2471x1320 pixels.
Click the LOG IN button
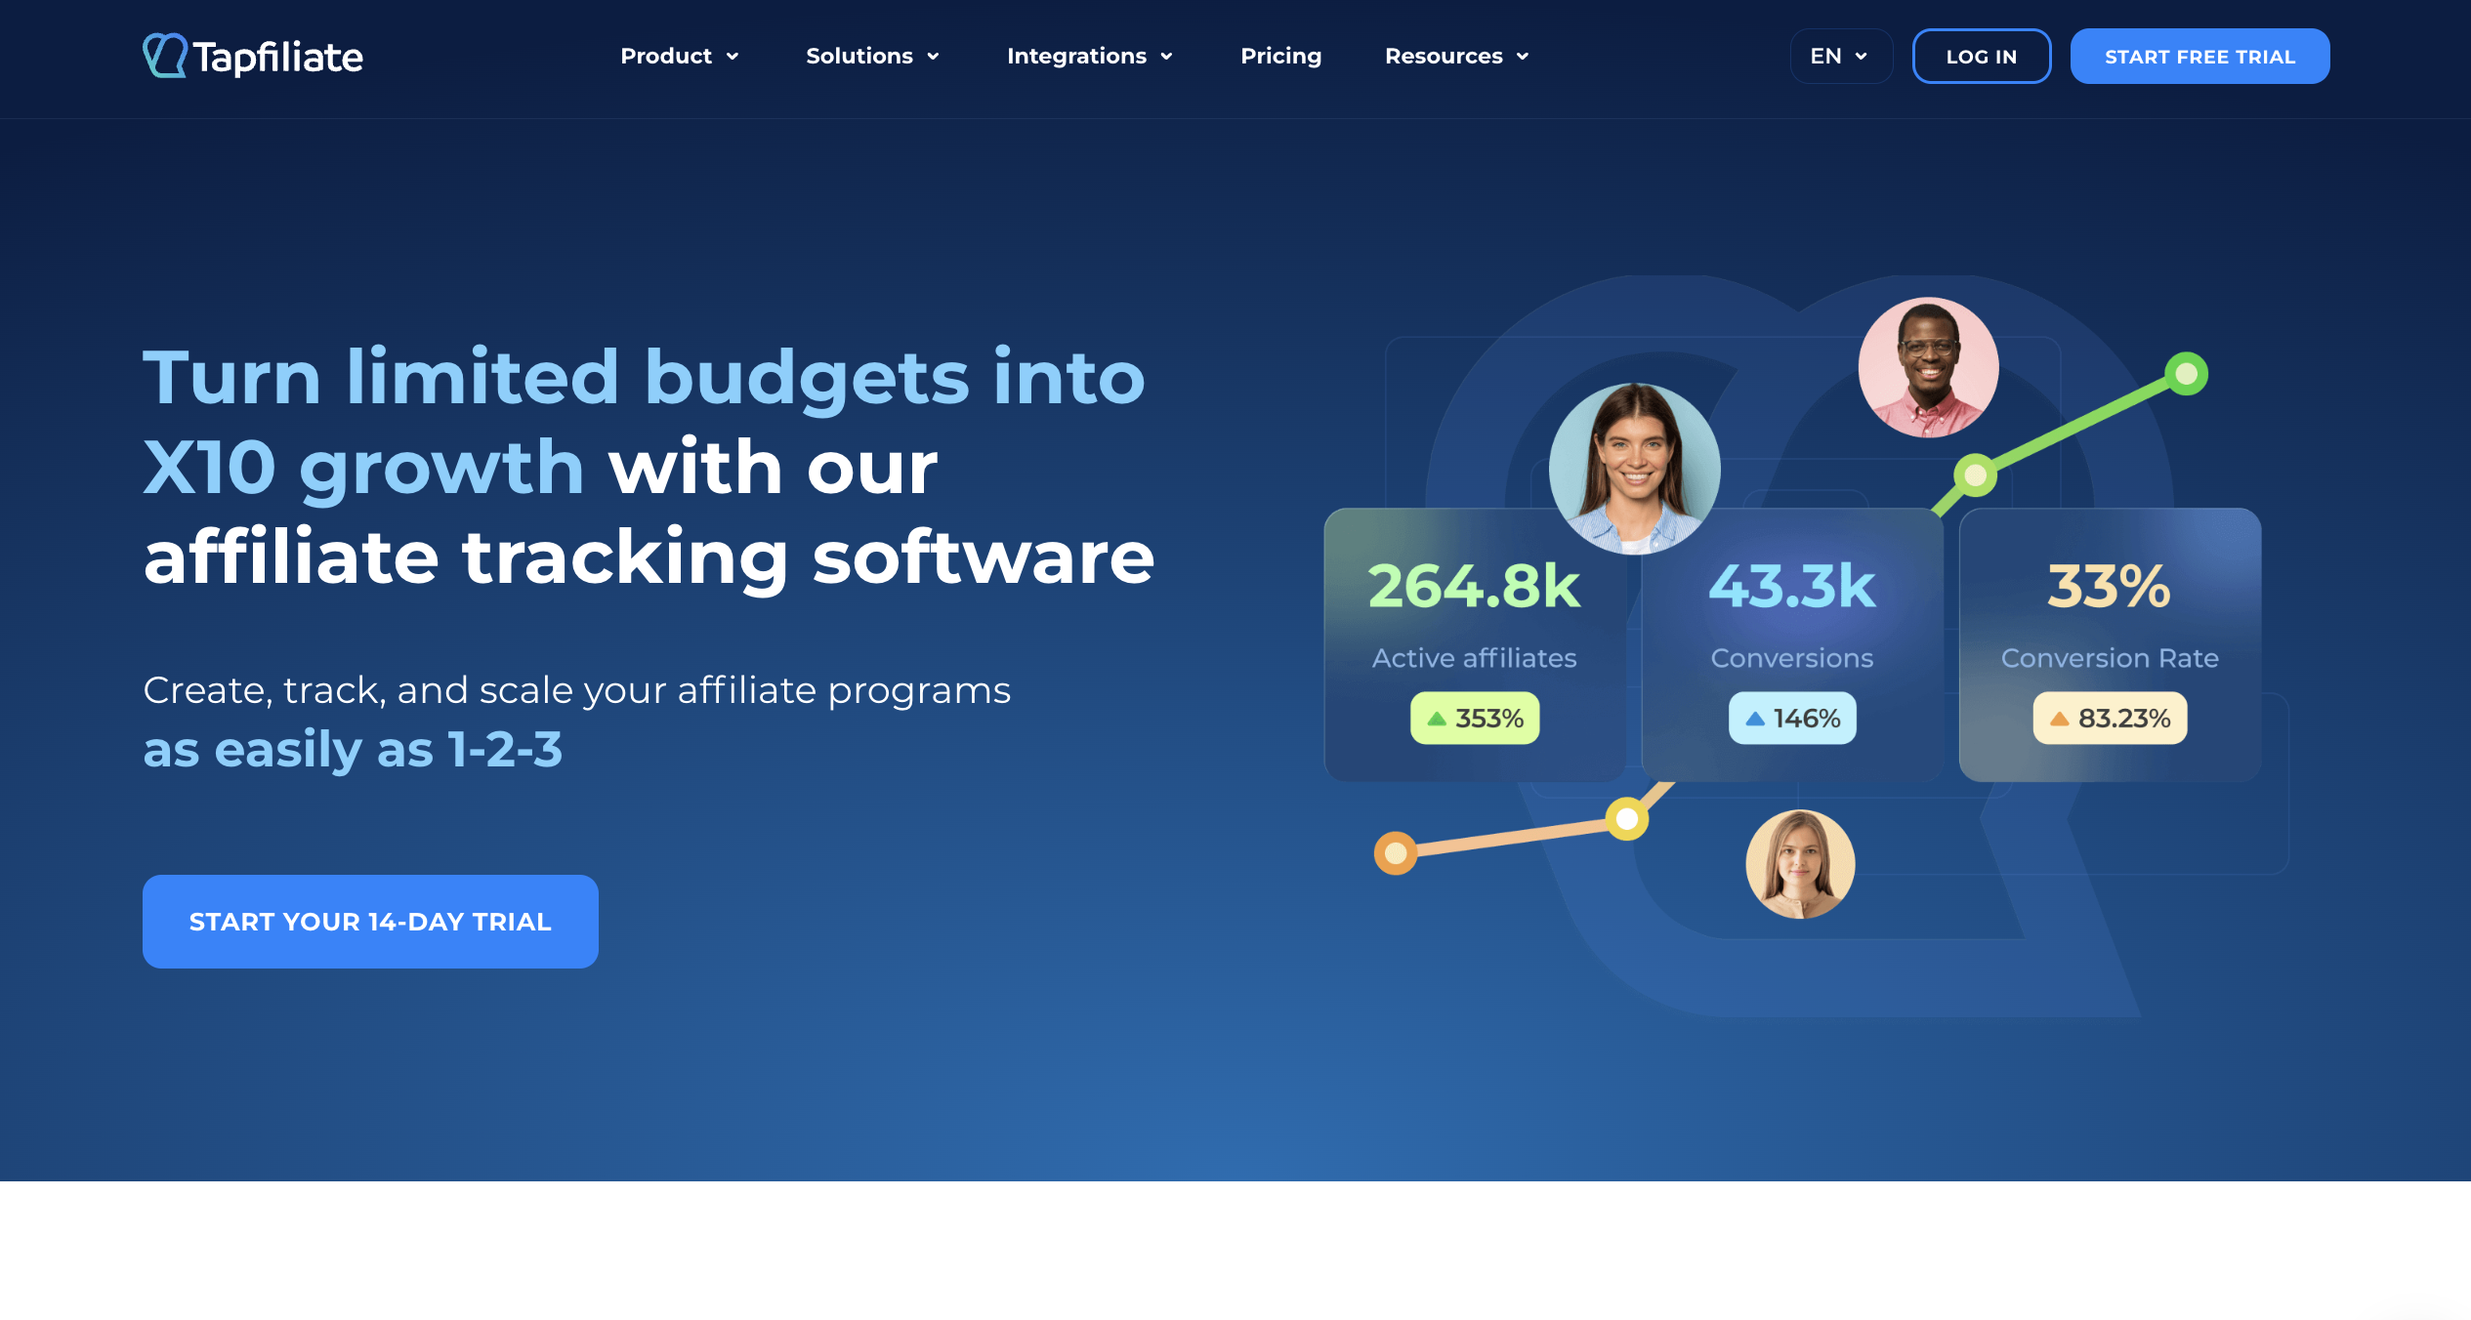pyautogui.click(x=1983, y=58)
